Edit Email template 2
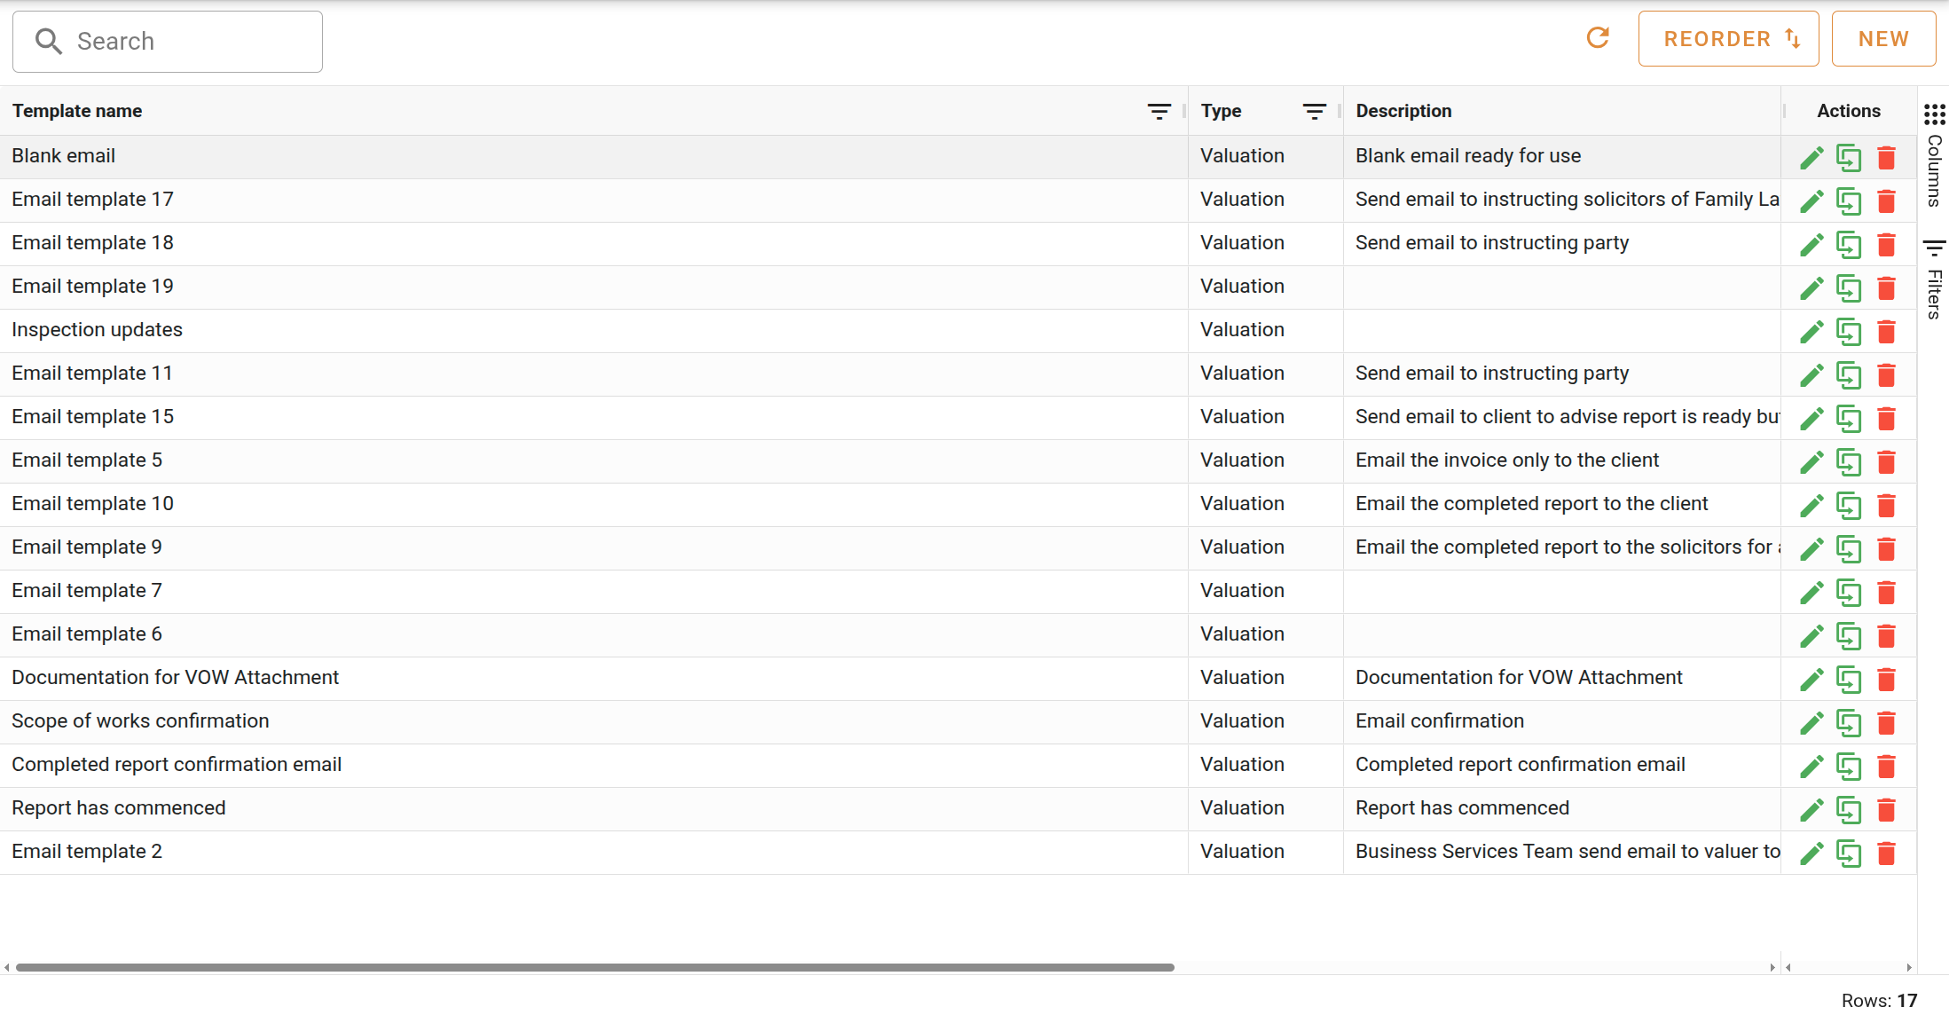Image resolution: width=1949 pixels, height=1023 pixels. [1811, 854]
